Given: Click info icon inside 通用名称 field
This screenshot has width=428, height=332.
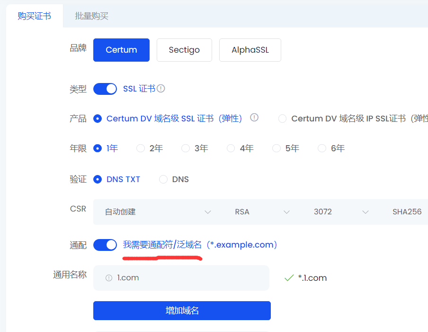Looking at the screenshot, I should pyautogui.click(x=109, y=278).
